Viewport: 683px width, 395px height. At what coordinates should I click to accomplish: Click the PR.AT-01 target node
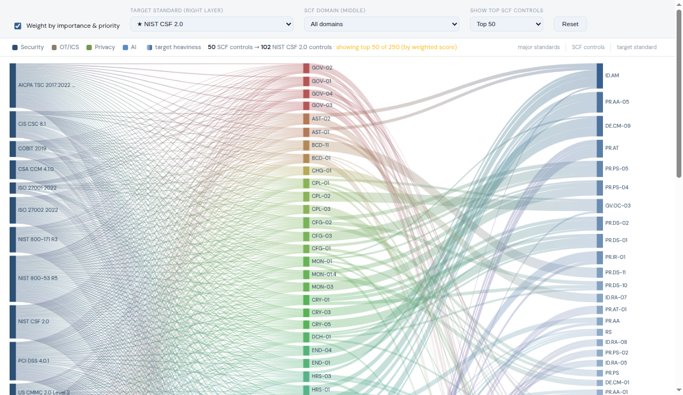(x=600, y=310)
